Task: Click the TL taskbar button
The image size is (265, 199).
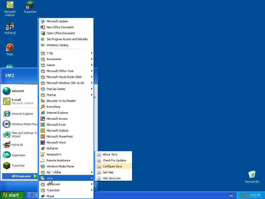Action: [x=33, y=195]
